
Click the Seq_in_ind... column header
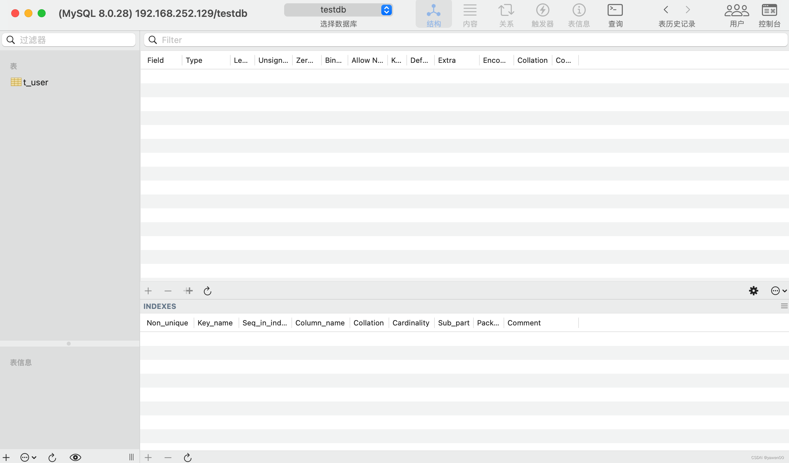coord(265,323)
